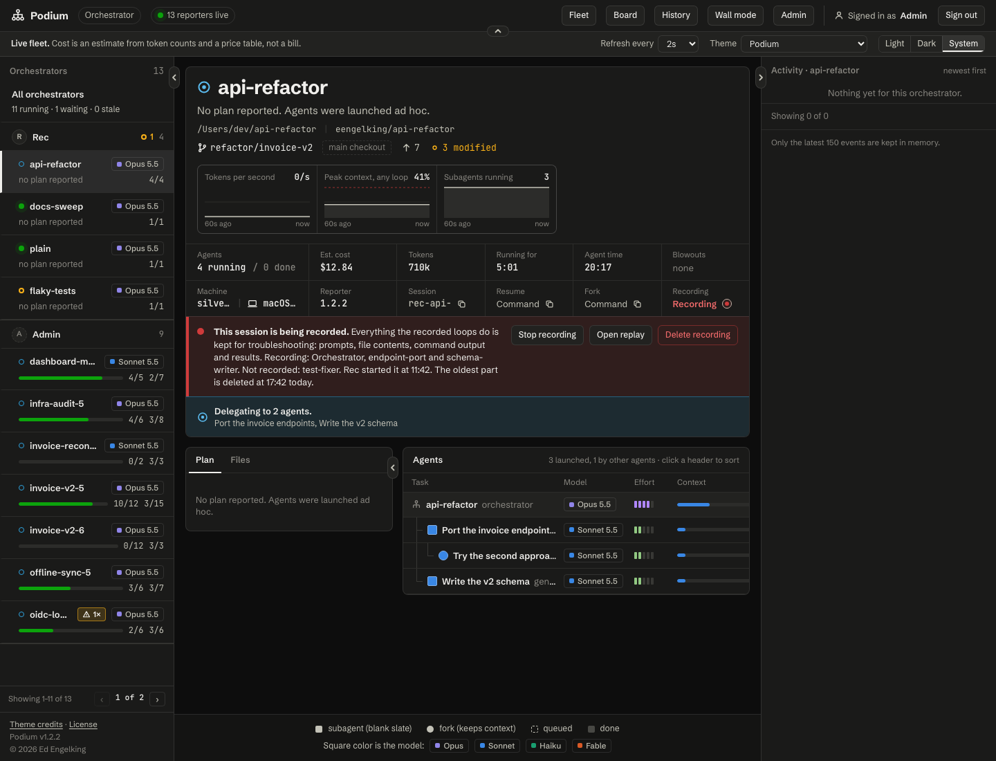Copy the rec-api- session ID

[x=462, y=304]
